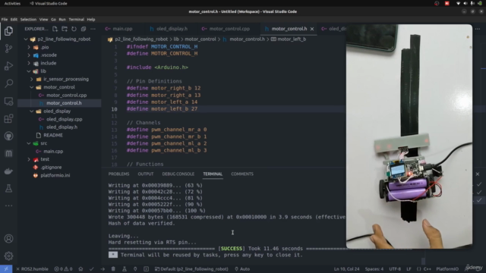Collapse the p2_line_following_robot root folder

pos(26,39)
